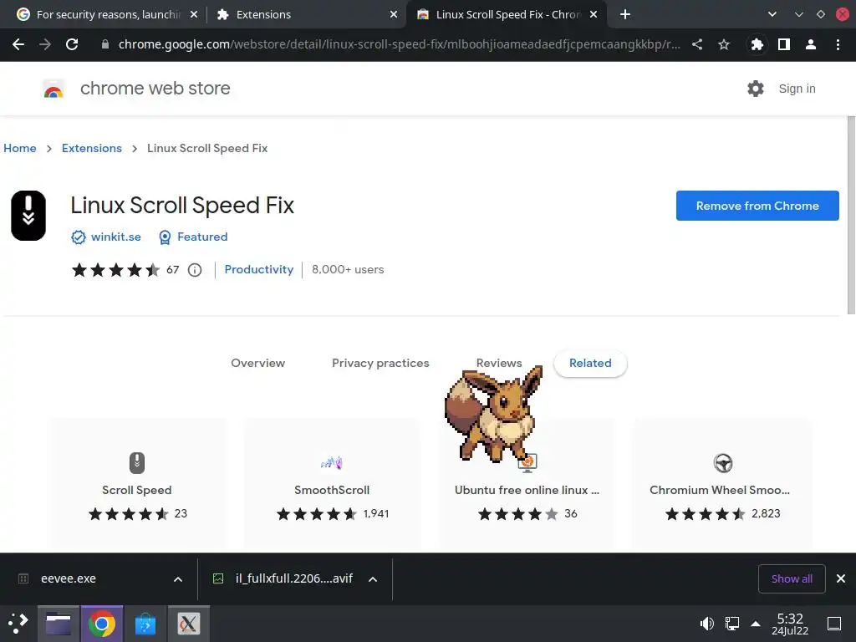Viewport: 856px width, 642px height.
Task: Switch to the Extensions tab
Action: 306,15
